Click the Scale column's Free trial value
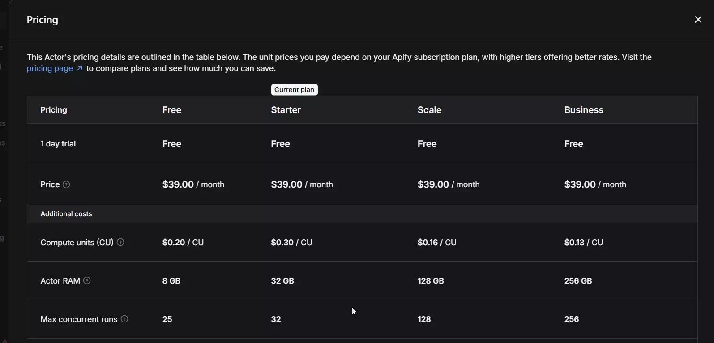The height and width of the screenshot is (343, 714). coord(427,144)
